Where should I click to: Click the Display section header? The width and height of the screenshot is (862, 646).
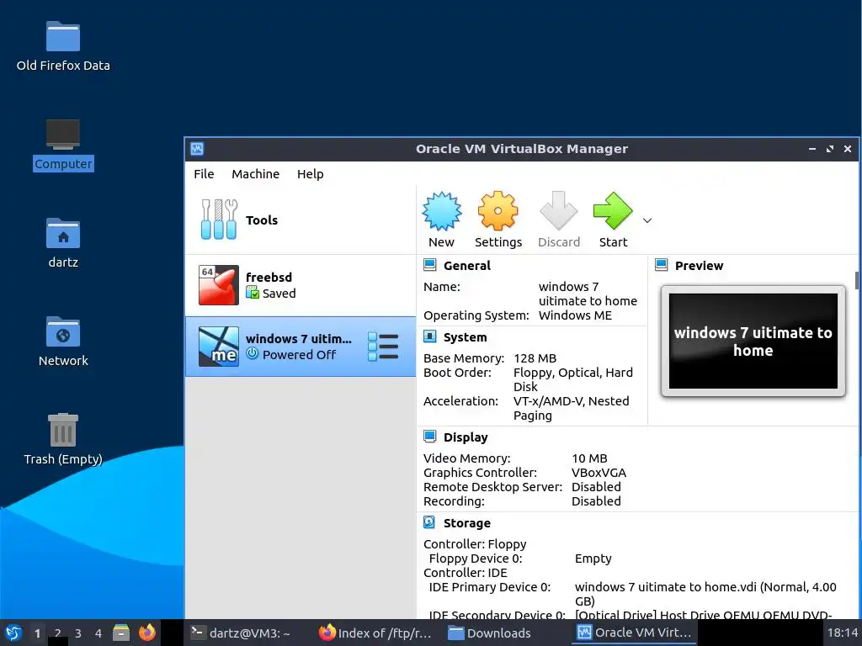(x=466, y=437)
